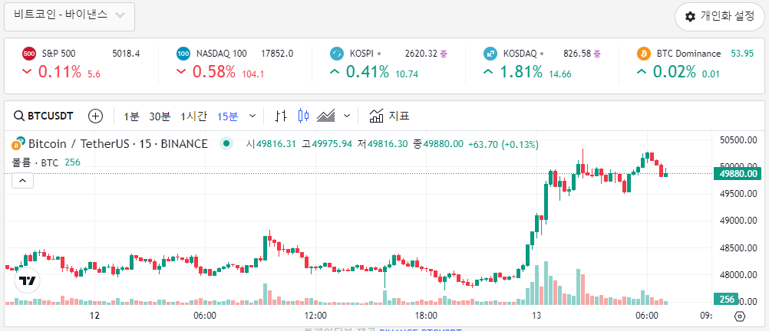Switch to 1시간 interval

[x=193, y=116]
